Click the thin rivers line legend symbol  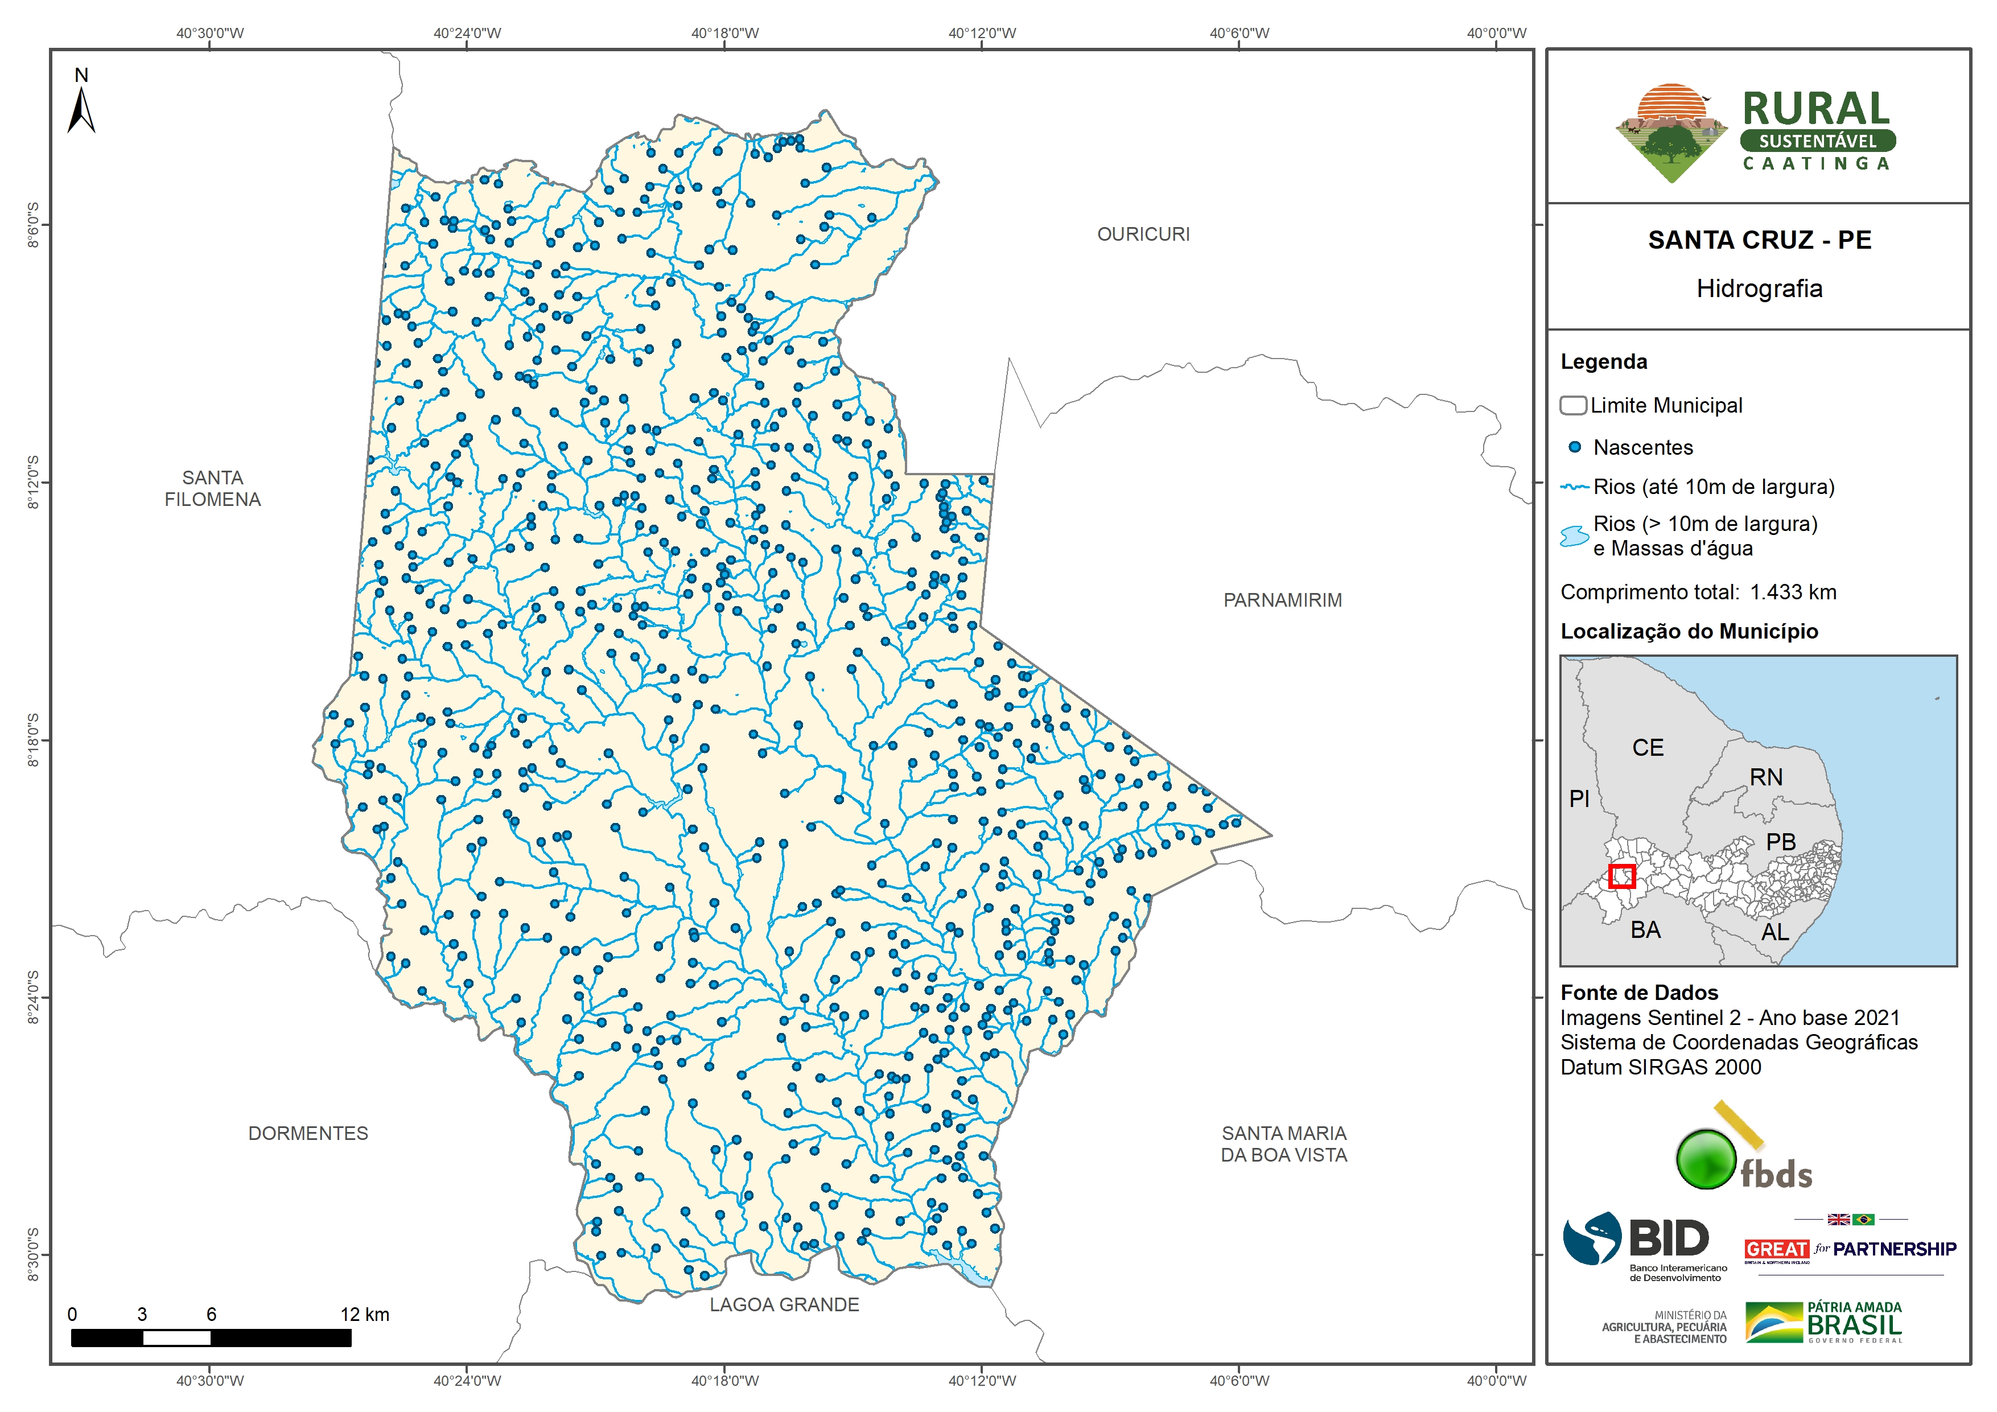pos(1574,487)
